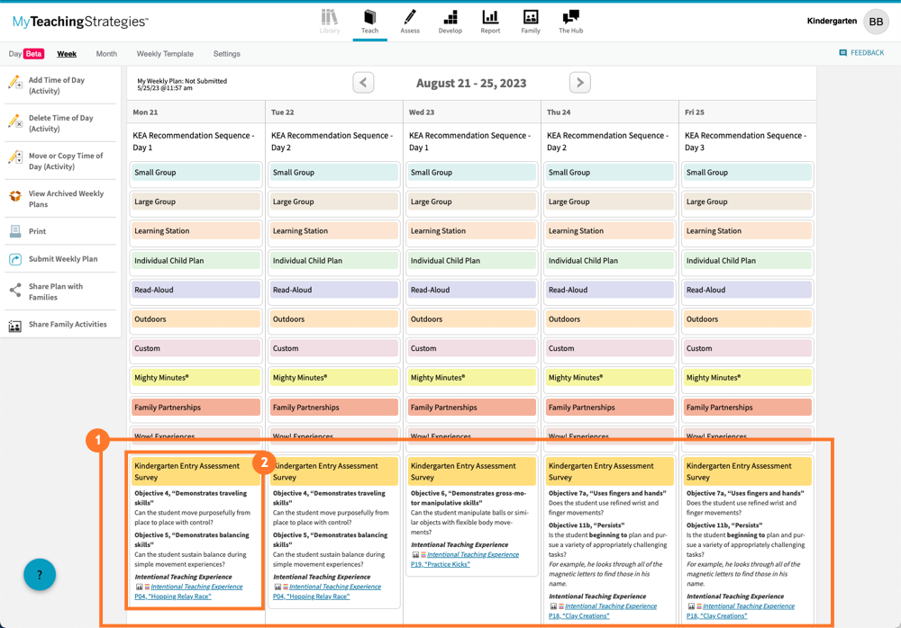
Task: Open The Hub
Action: click(x=569, y=22)
